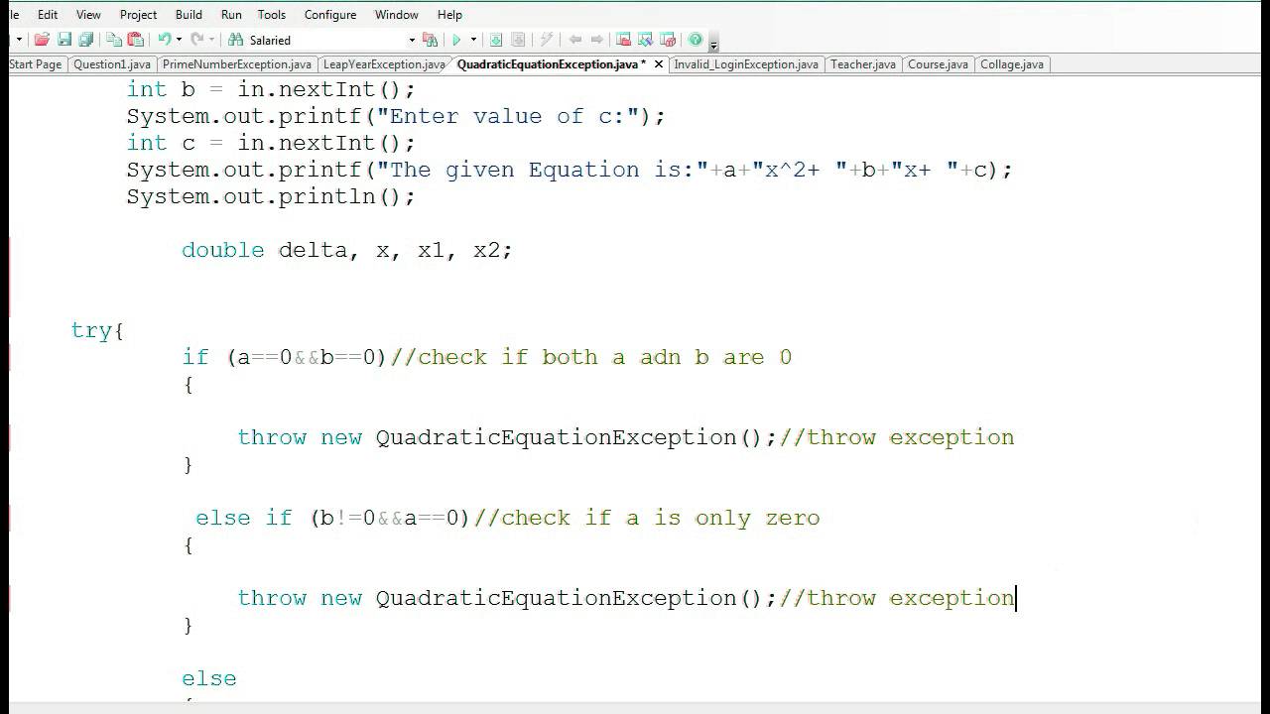Click the 'try{' line in the editor

coord(97,330)
